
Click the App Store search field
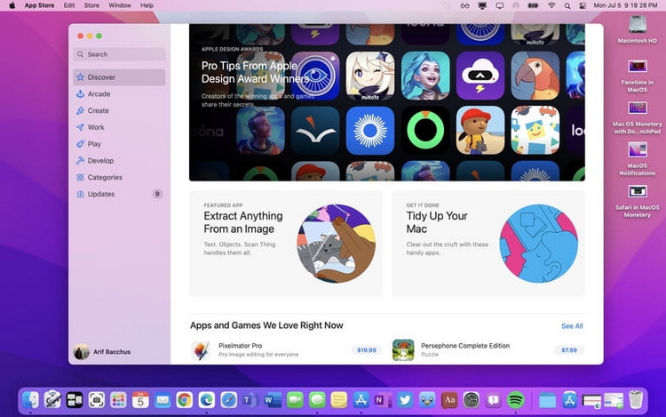tap(119, 54)
